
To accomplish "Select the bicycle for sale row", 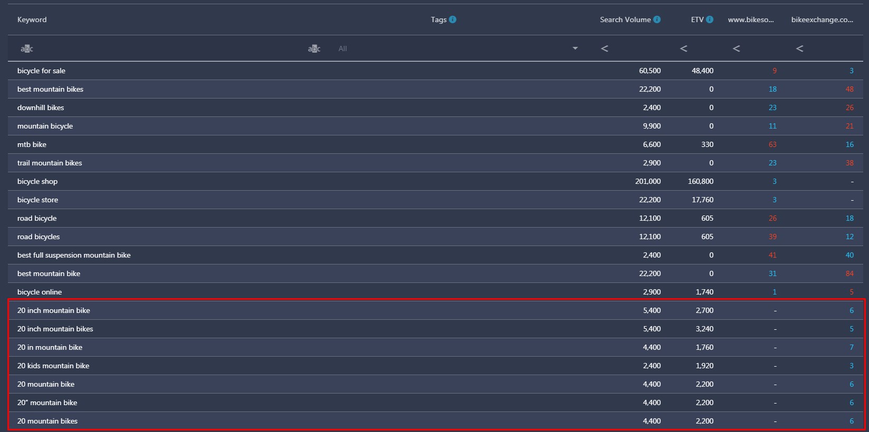I will point(436,71).
